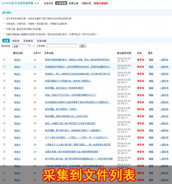Click the 待发布 status of article ID 42
This screenshot has height=184, width=172.
tap(140, 60)
